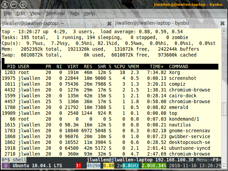Minimize the terminal window
228x171 pixels.
point(14,4)
